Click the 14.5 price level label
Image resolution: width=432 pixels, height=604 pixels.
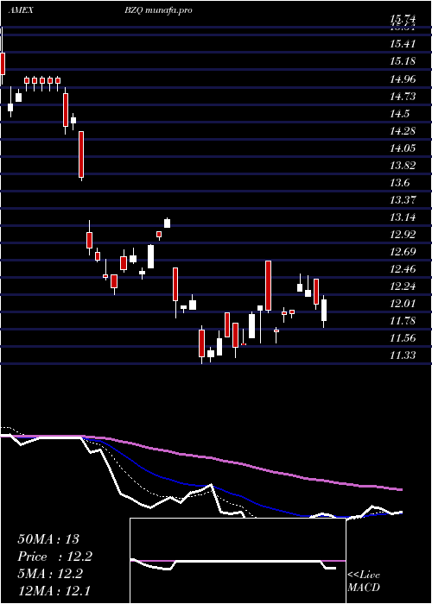[x=399, y=114]
